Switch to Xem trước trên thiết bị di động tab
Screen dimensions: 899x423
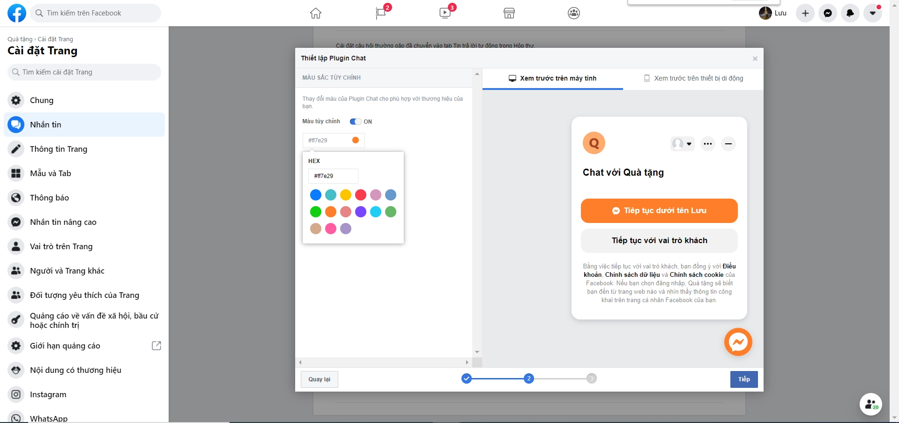[x=693, y=79]
